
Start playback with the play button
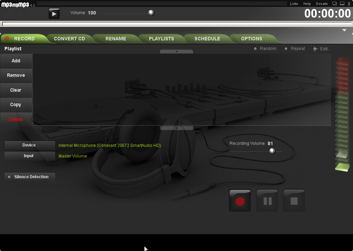click(54, 13)
